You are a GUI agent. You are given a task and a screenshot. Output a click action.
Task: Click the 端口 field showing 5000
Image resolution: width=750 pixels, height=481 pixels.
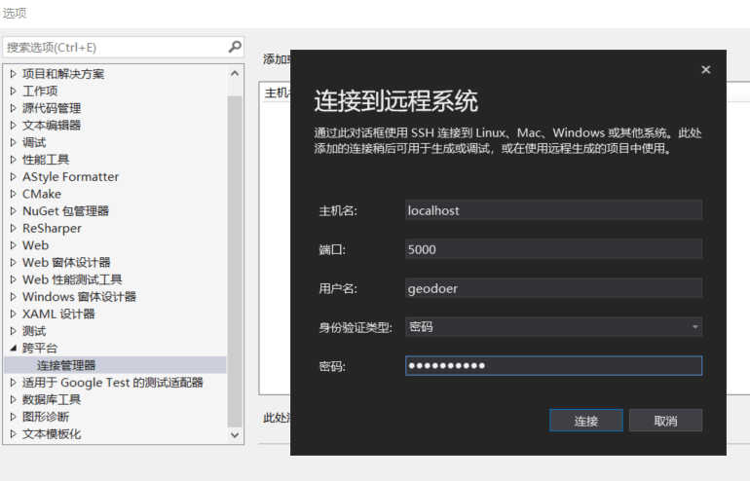pyautogui.click(x=553, y=249)
